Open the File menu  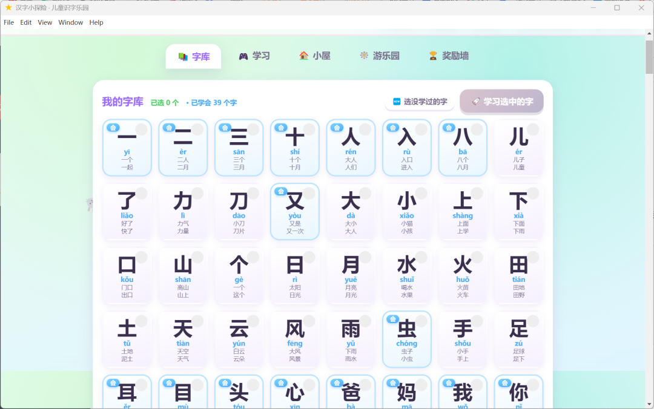click(x=8, y=22)
